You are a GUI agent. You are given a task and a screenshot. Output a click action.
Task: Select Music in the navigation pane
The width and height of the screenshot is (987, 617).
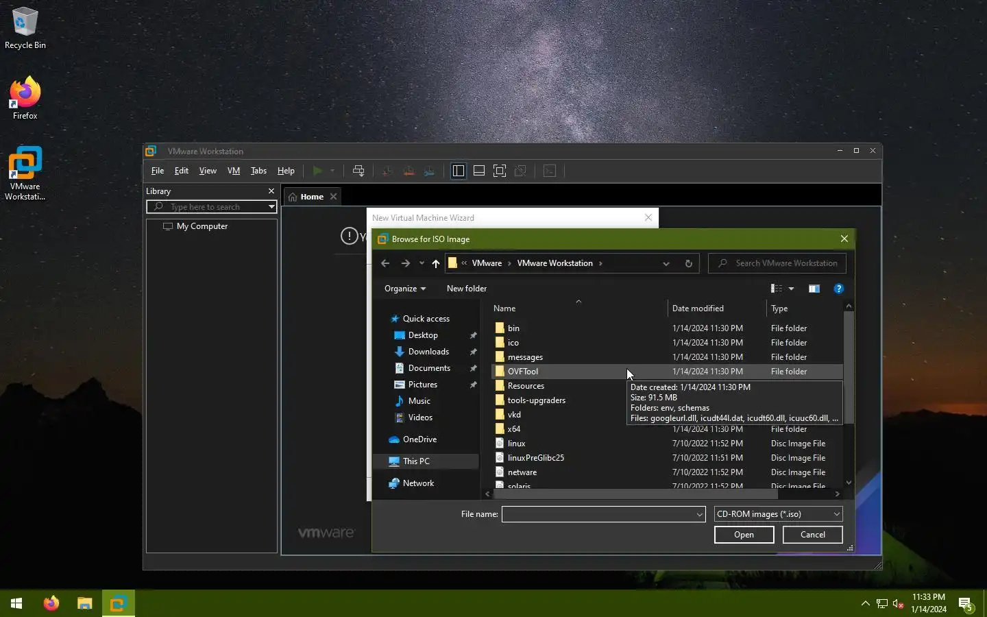(x=413, y=401)
